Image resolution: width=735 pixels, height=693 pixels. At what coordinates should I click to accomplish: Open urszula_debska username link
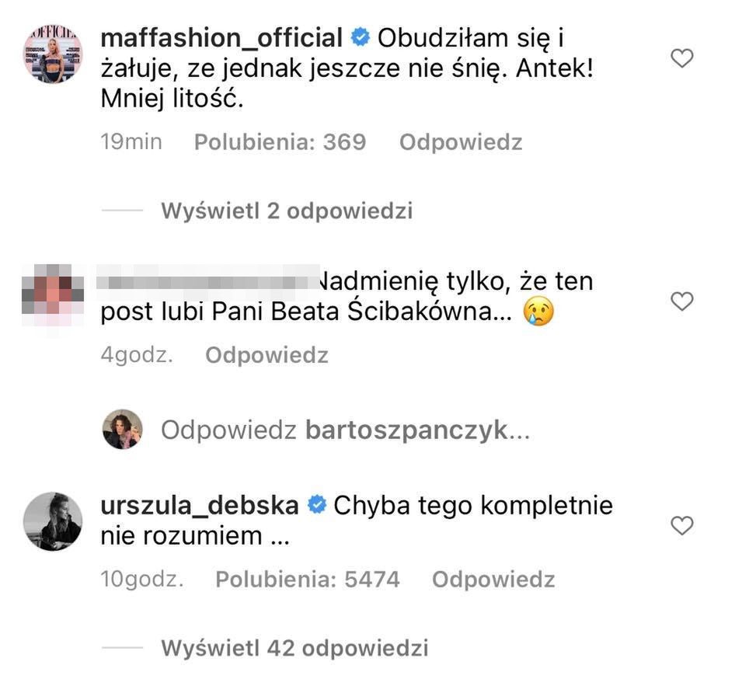coord(200,506)
